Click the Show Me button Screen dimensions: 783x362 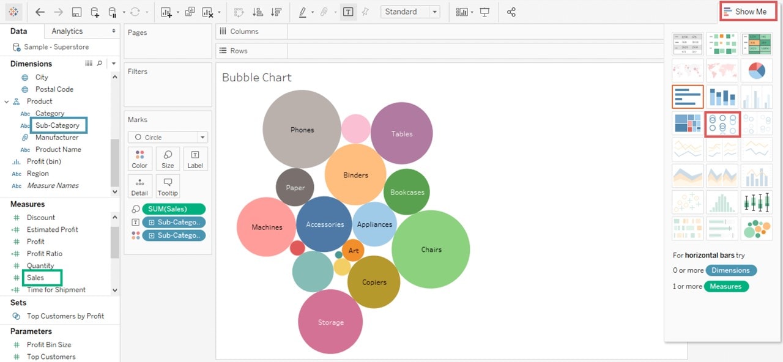(x=748, y=10)
